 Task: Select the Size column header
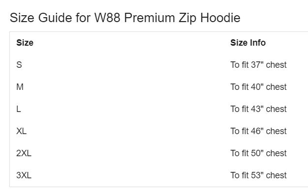click(x=25, y=43)
